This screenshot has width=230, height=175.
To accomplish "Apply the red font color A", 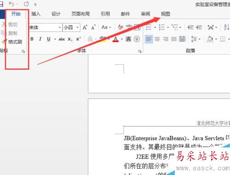I will click(x=115, y=40).
